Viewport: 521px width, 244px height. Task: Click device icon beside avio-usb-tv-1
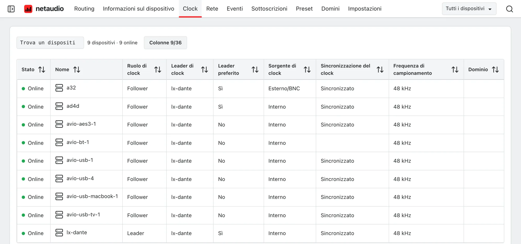59,215
